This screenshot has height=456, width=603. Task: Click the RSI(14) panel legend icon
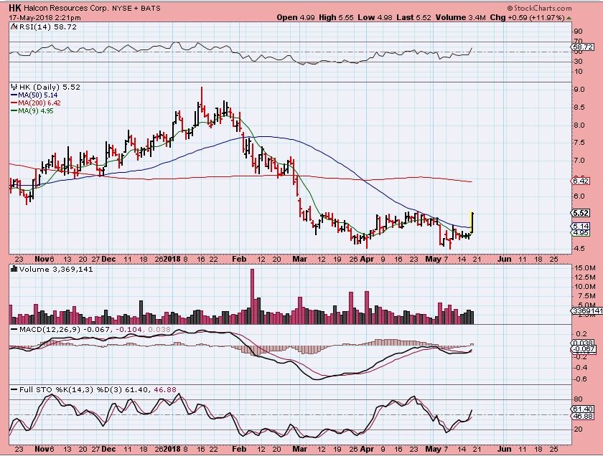(12, 26)
